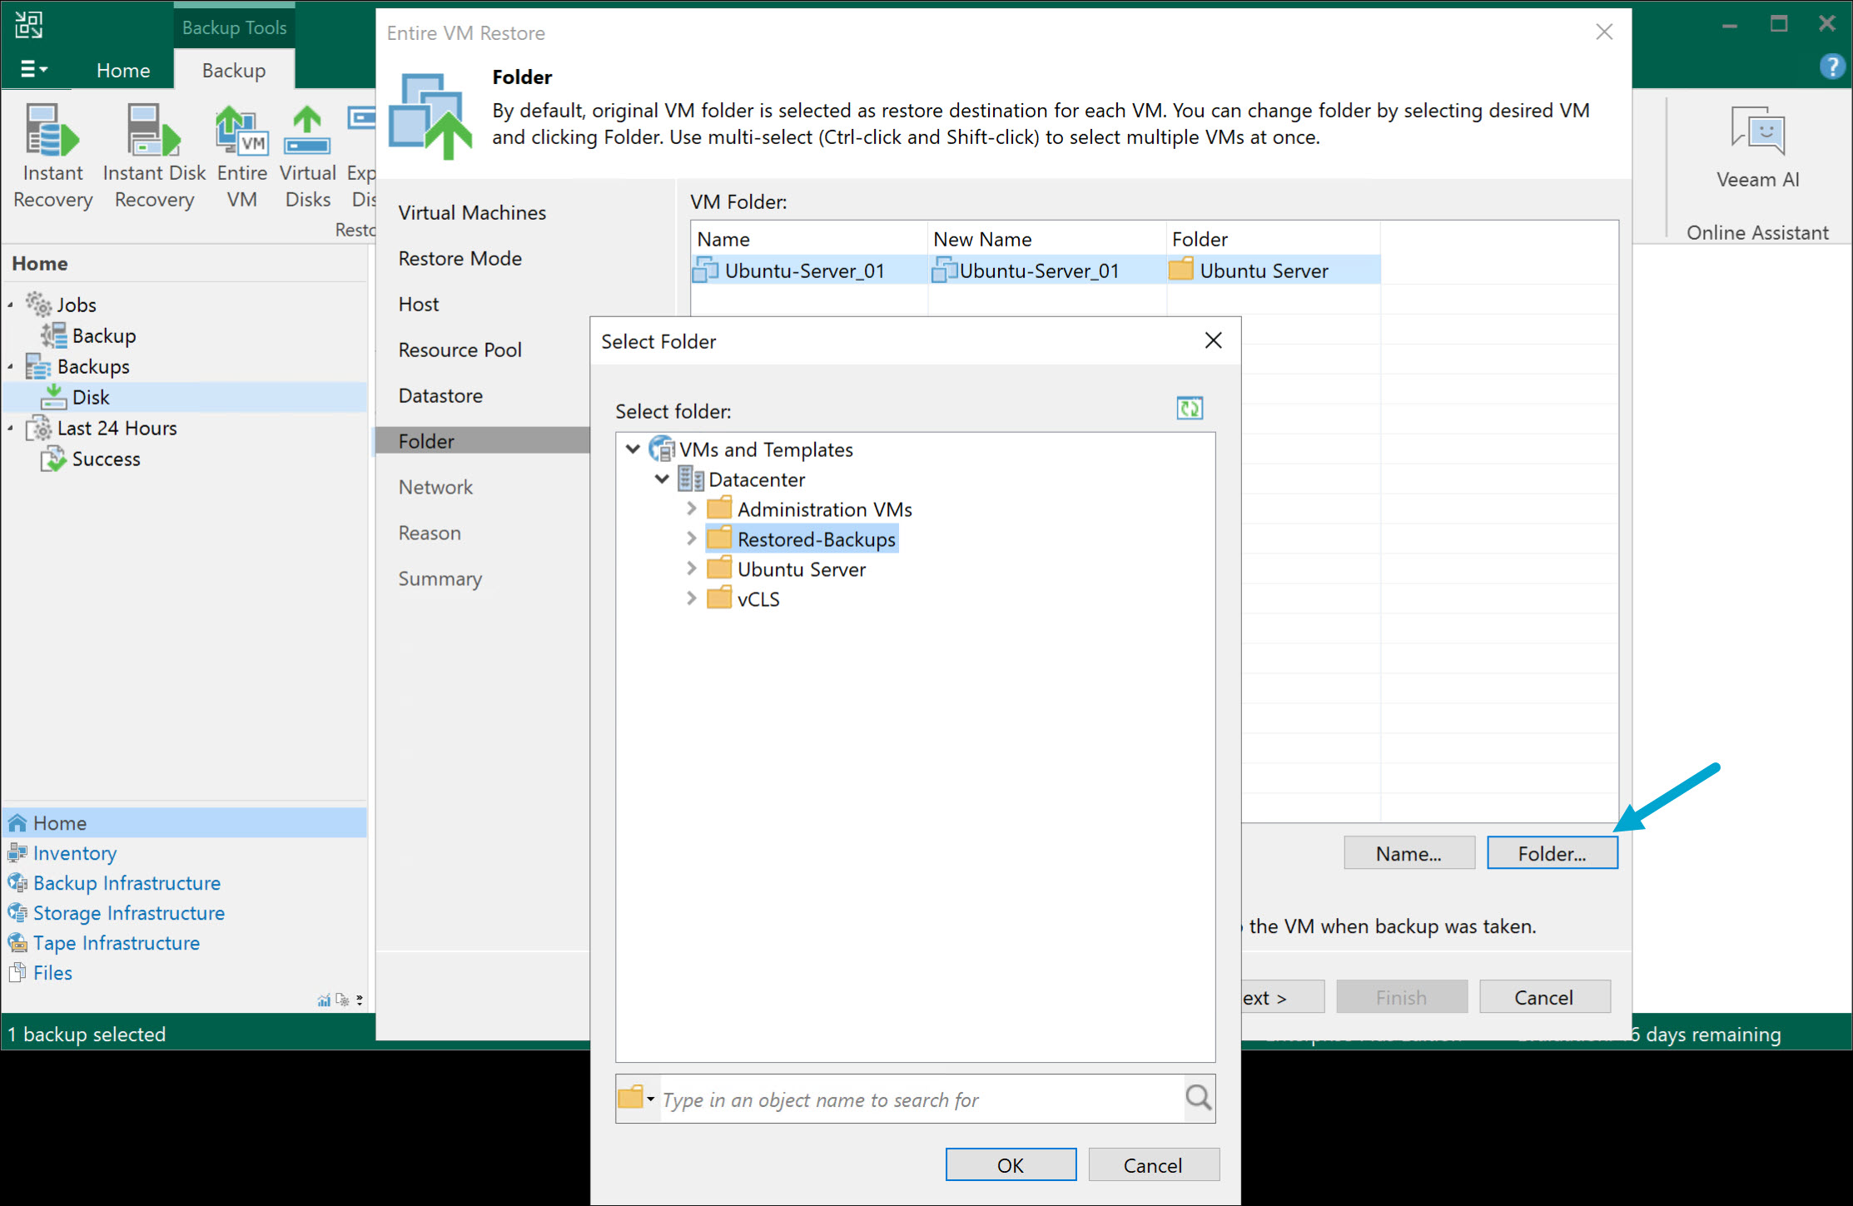
Task: Open the Files view
Action: [52, 972]
